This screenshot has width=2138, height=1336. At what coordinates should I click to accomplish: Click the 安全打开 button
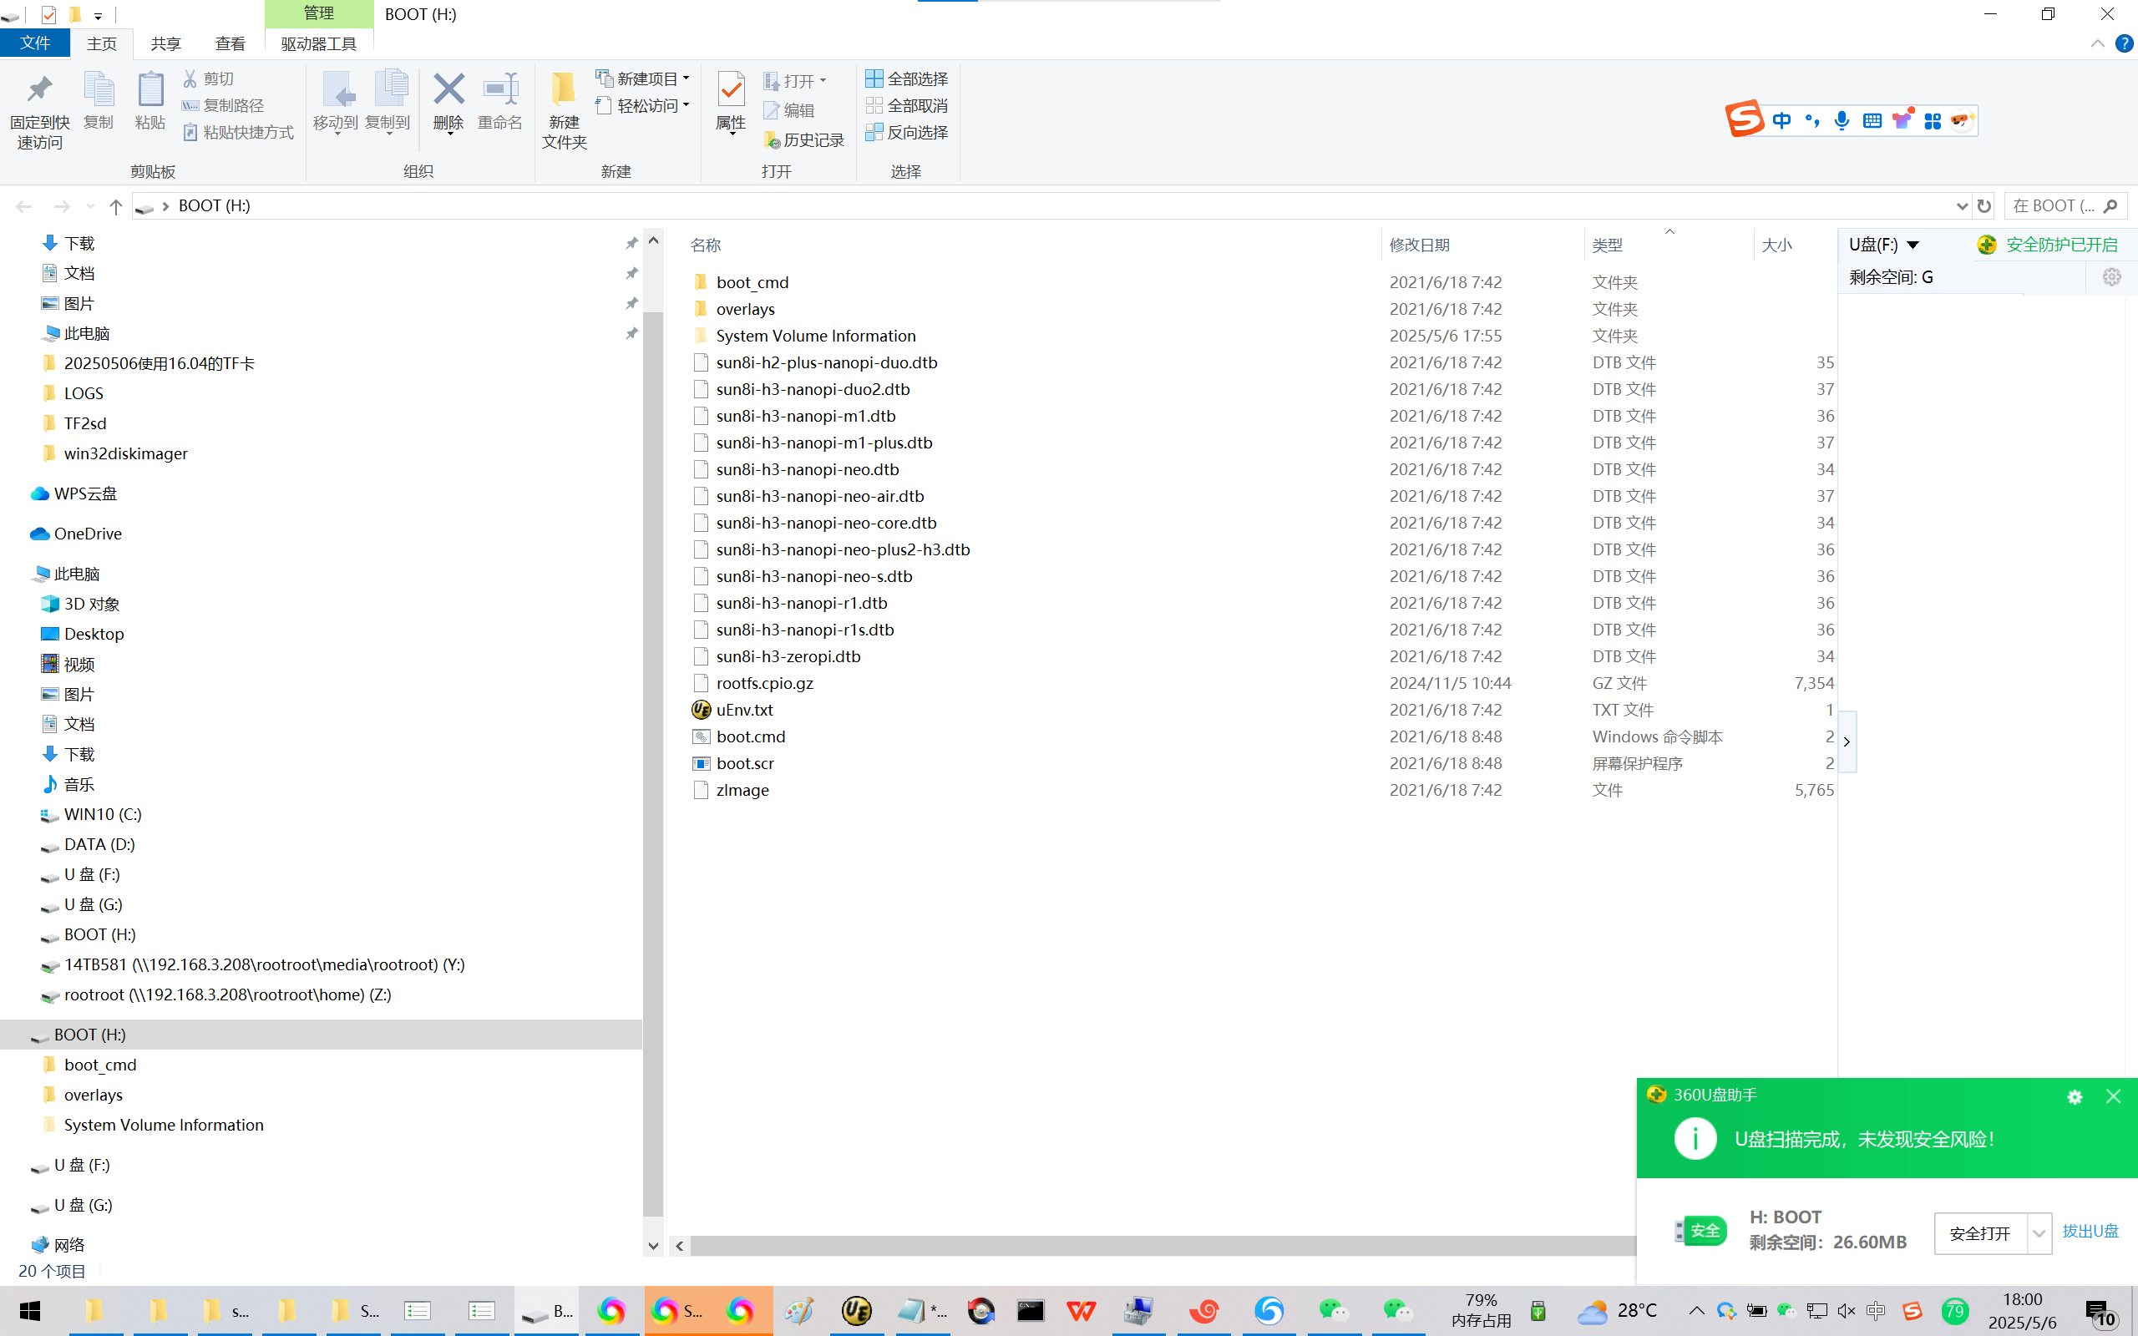coord(1980,1232)
